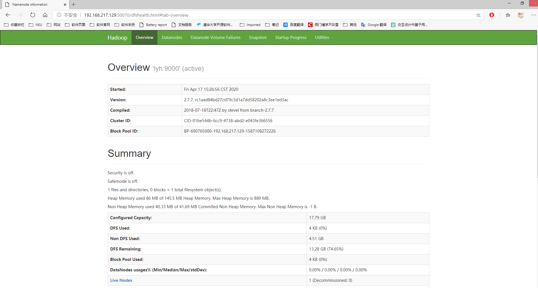View the Startup Progress tab

point(291,38)
